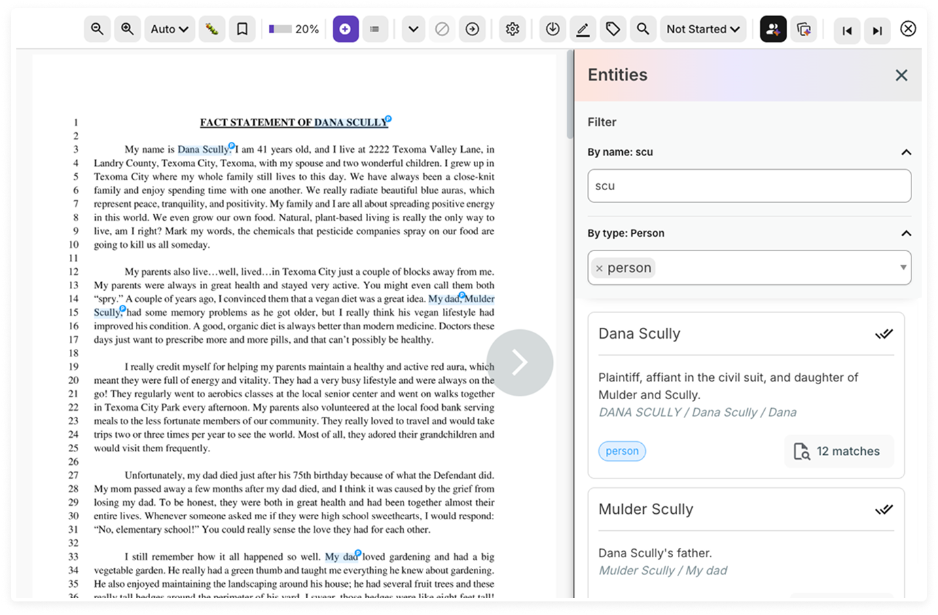Collapse the By name filter section
Viewport: 938px width, 615px height.
pos(905,152)
